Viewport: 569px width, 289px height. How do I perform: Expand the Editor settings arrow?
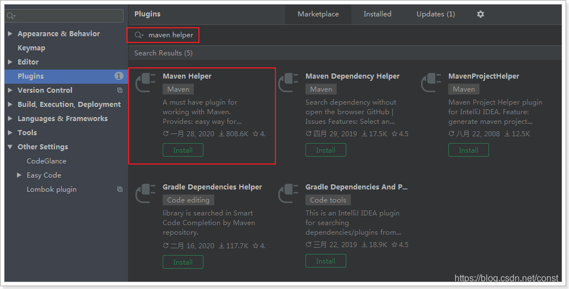[x=10, y=62]
